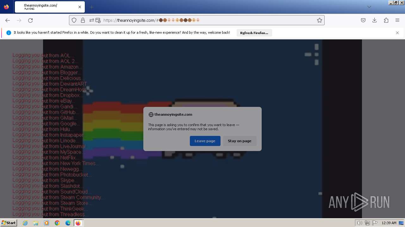
Task: Click 'Logging you out from AOL...' text
Action: [44, 55]
